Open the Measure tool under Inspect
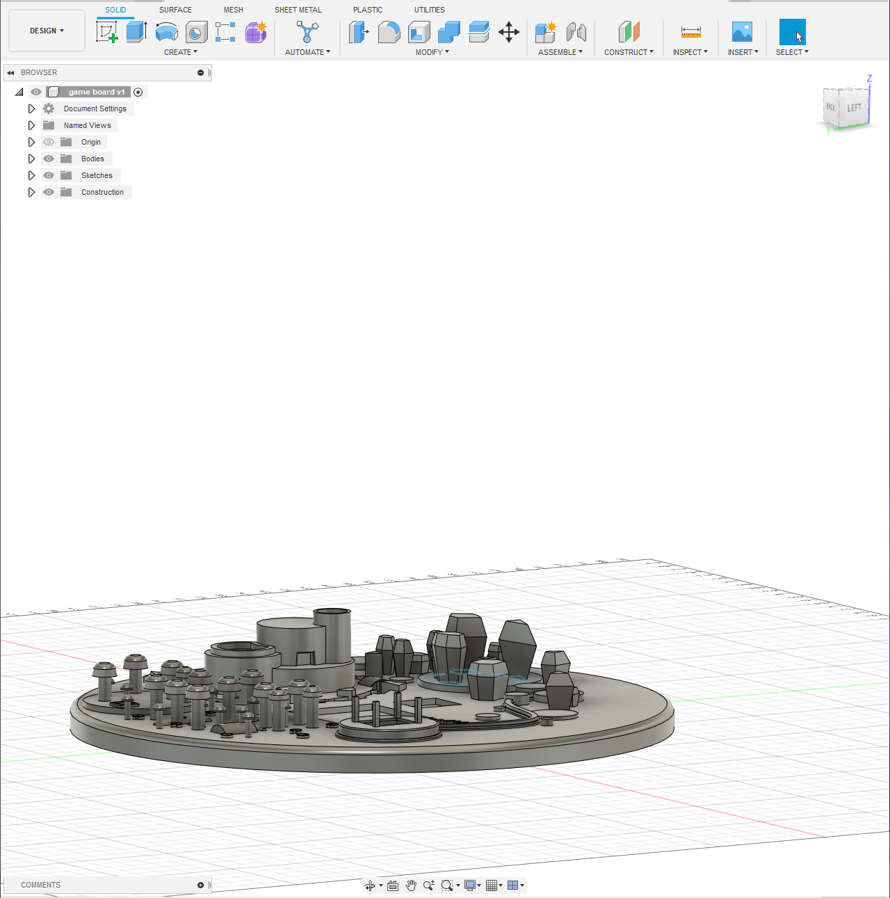 point(690,32)
